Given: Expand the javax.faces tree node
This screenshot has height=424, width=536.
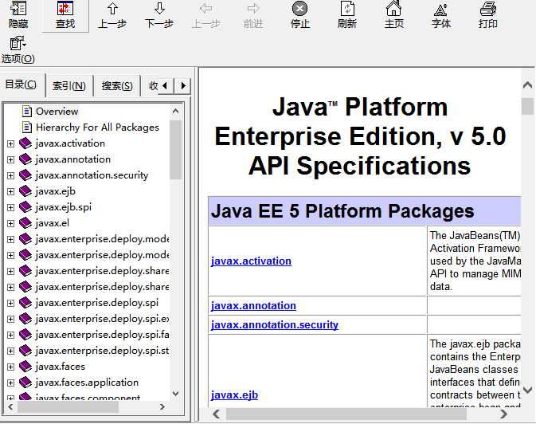Looking at the screenshot, I should [x=10, y=367].
